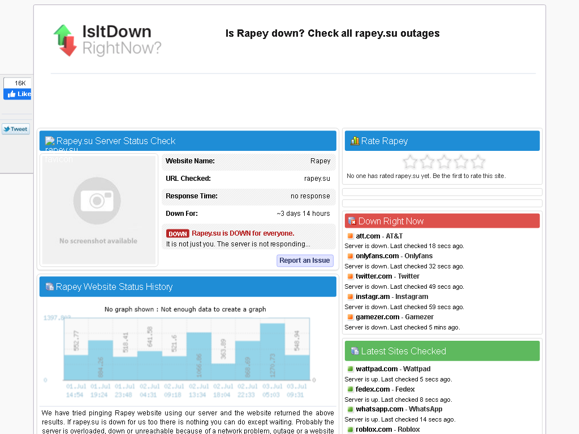Viewport: 579px width, 434px height.
Task: Click the Tweet bird button
Action: pos(16,129)
